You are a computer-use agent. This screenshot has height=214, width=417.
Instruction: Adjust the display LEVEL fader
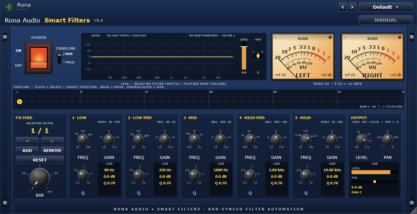click(x=244, y=56)
